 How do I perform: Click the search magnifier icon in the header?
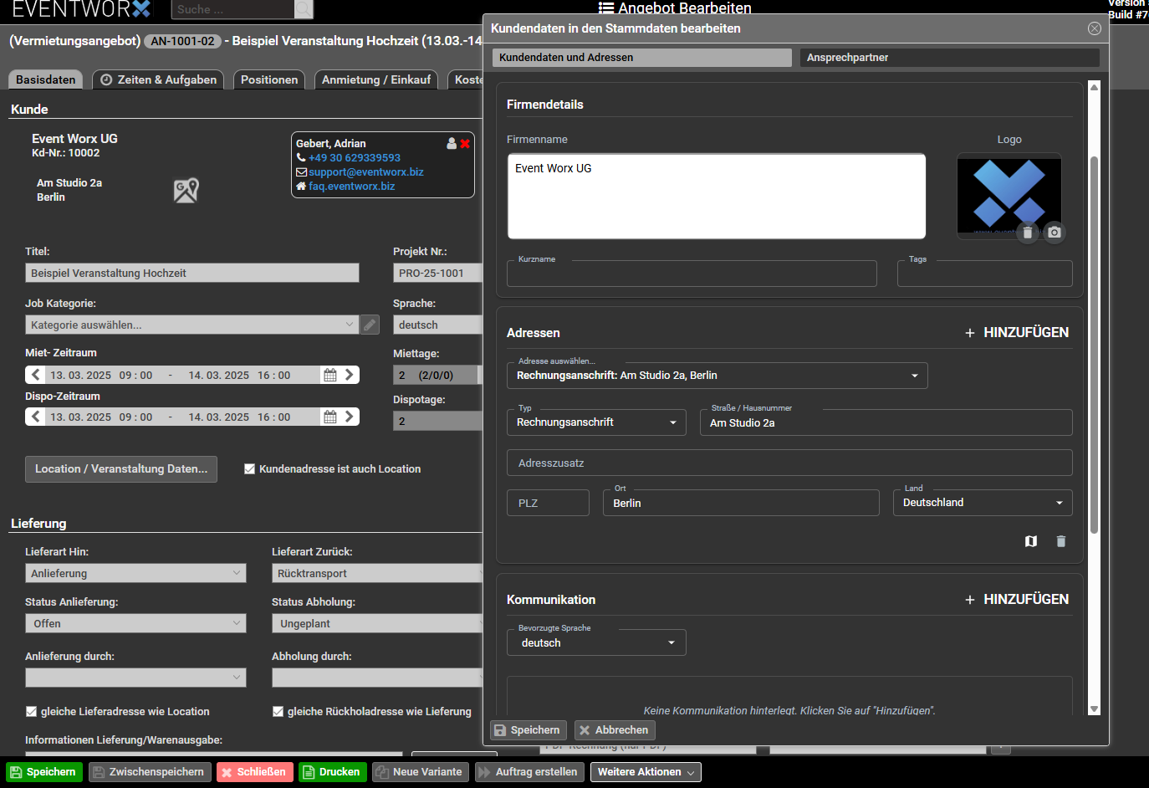(304, 9)
